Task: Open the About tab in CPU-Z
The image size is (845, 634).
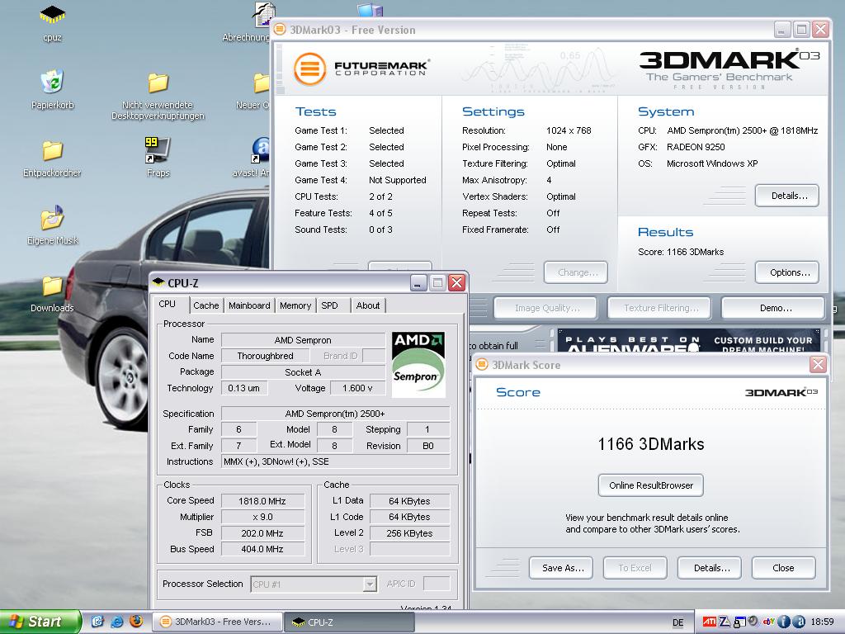Action: click(368, 305)
